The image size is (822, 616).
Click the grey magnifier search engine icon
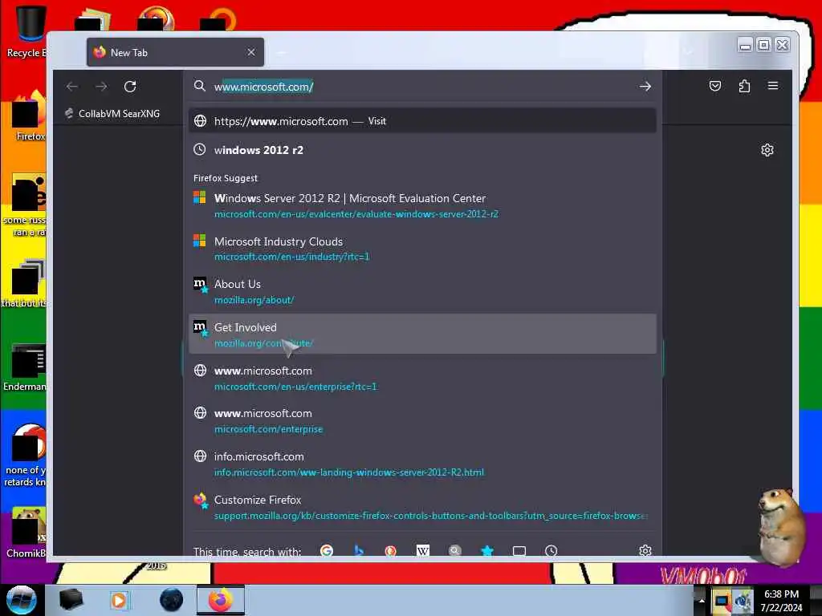click(x=455, y=550)
